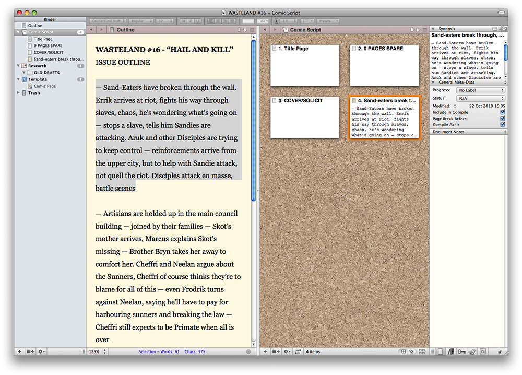The height and width of the screenshot is (375, 522).
Task: Collapse the Research folder in Binder
Action: pyautogui.click(x=19, y=66)
